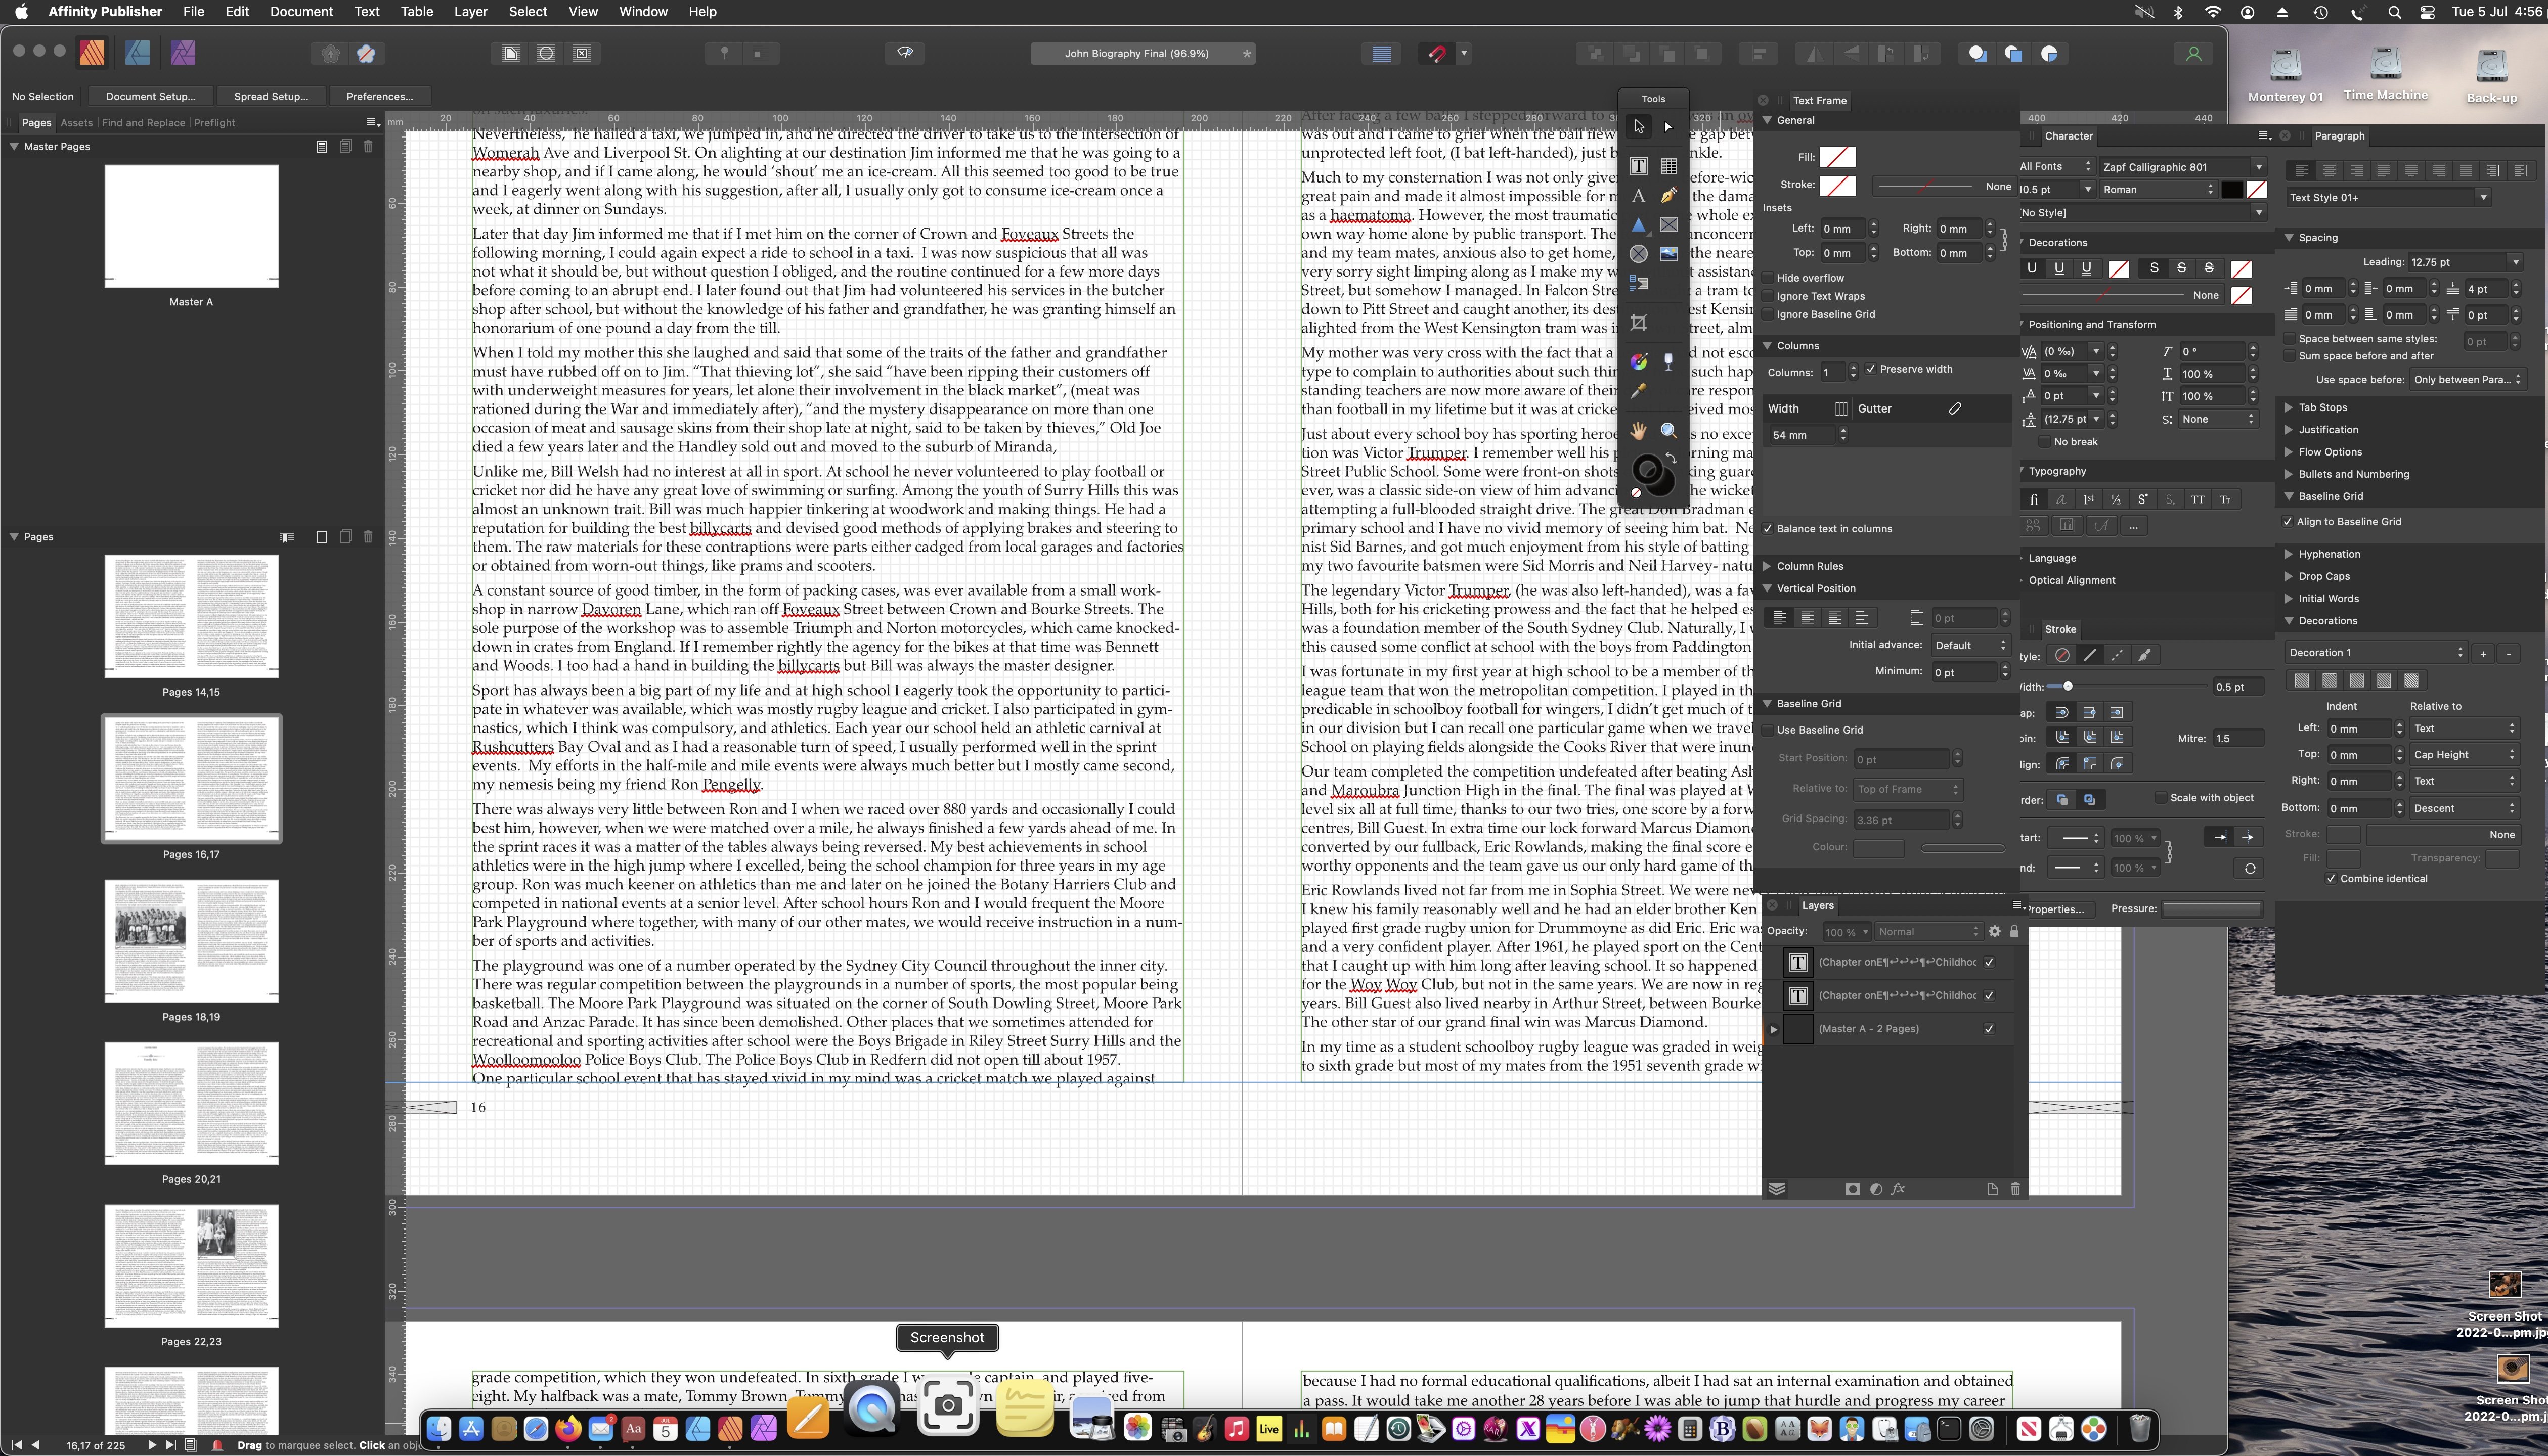2548x1456 pixels.
Task: Open Pages 18,19 thumbnail
Action: (191, 941)
